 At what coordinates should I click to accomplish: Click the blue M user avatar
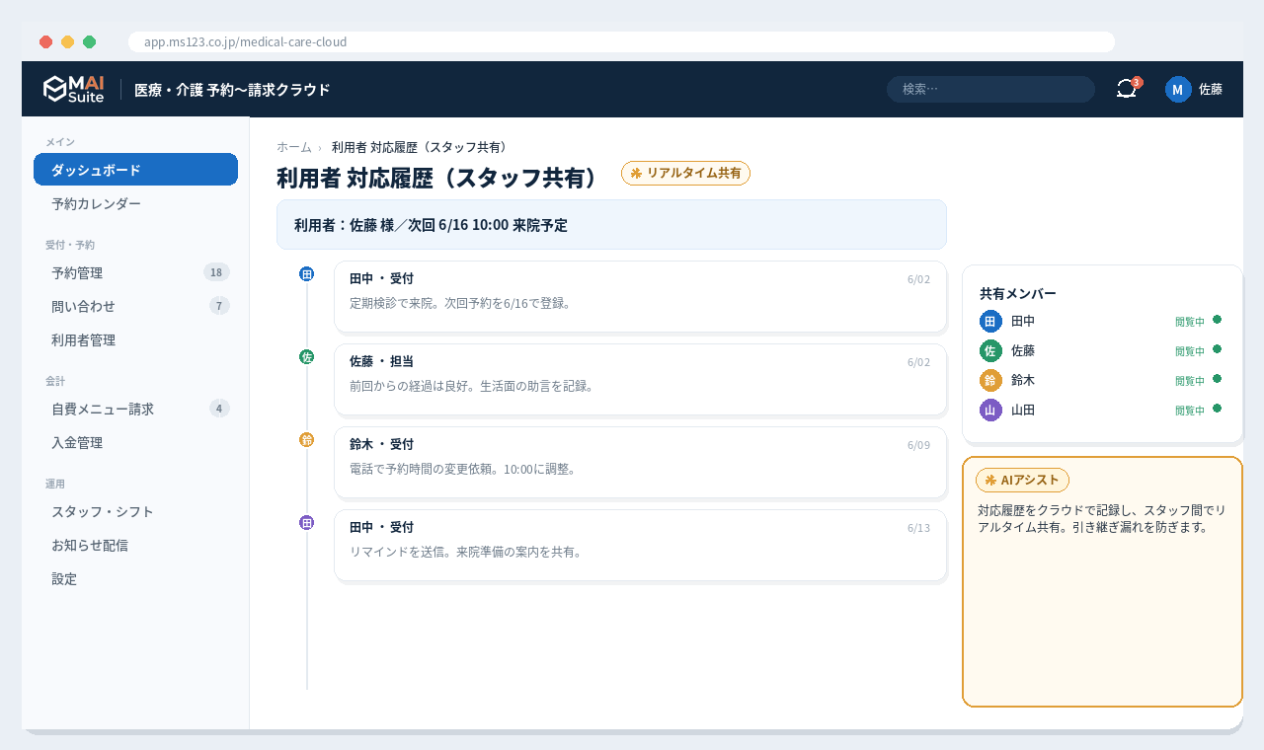pos(1178,89)
